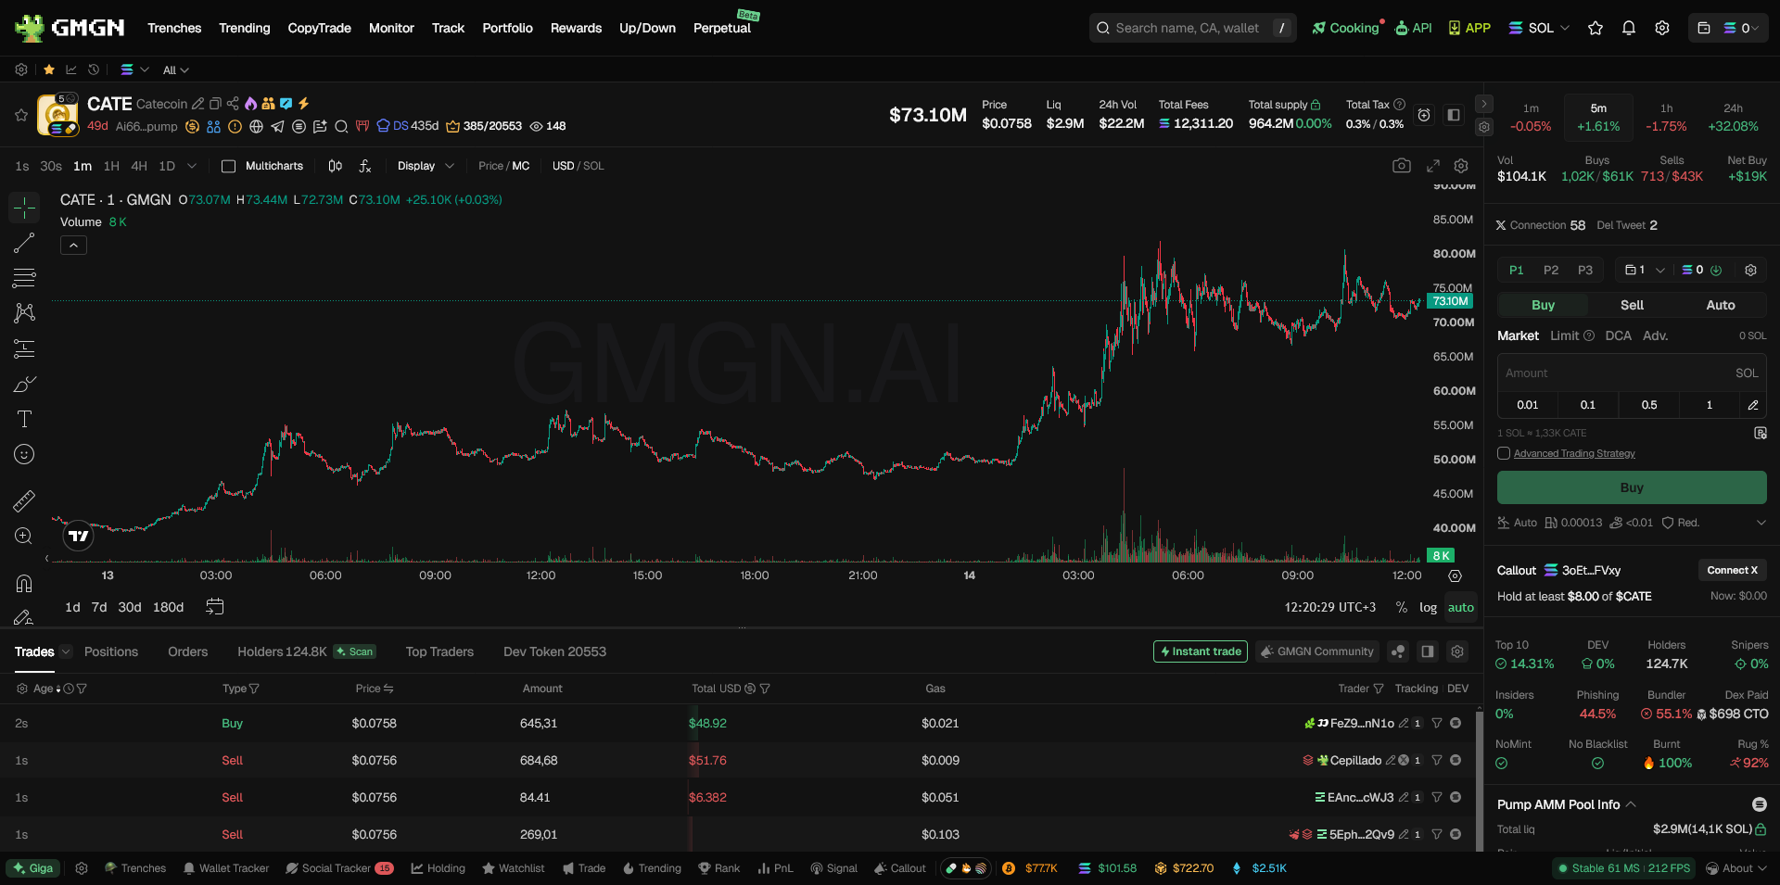Open the About menu in the footer
1780x885 pixels.
point(1737,868)
